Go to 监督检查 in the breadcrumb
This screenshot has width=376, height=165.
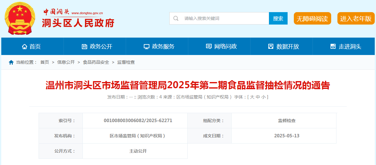tap(126, 62)
